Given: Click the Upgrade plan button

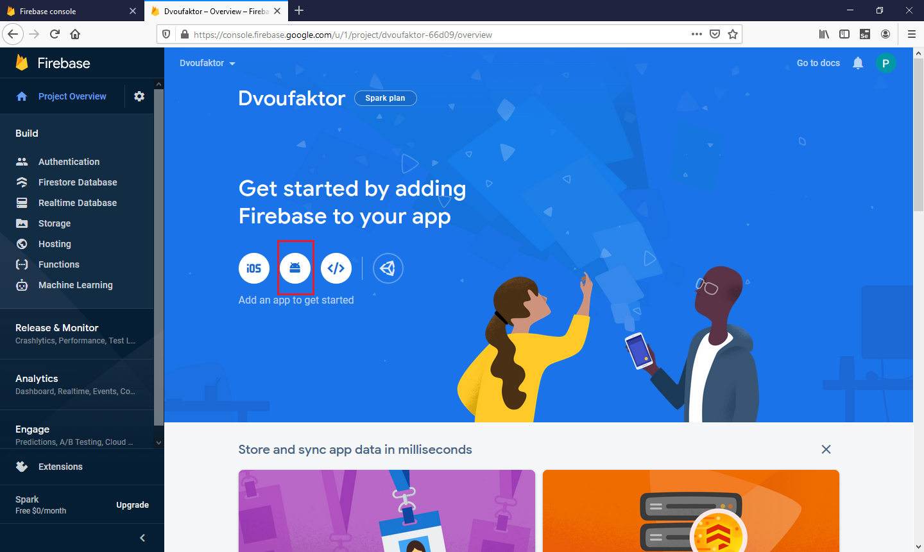Looking at the screenshot, I should [x=132, y=505].
